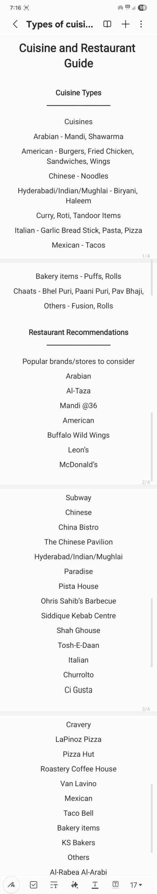Tap the text background highlight icon

click(116, 884)
